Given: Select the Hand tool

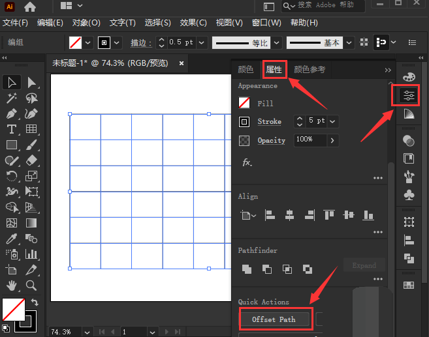Looking at the screenshot, I should 12,286.
